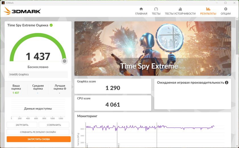The height and width of the screenshot is (148, 239).
Task: Click info icon next to Лучшая оценка
Action: (65, 89)
